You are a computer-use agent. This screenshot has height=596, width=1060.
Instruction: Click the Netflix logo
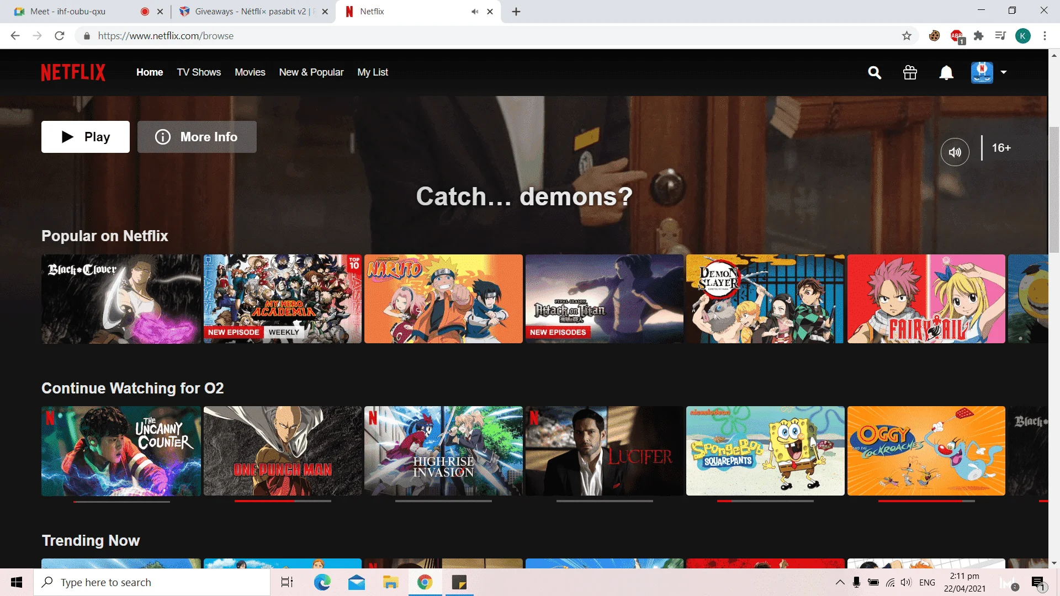point(73,72)
